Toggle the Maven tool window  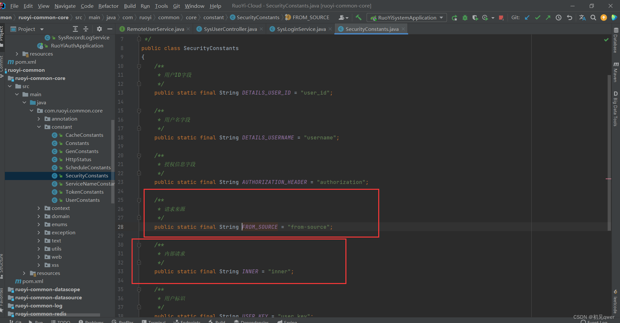tap(615, 72)
